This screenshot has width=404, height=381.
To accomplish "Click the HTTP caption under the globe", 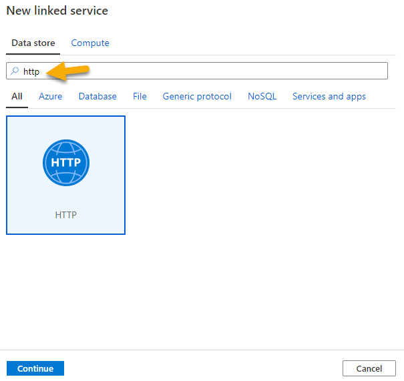I will pos(65,215).
